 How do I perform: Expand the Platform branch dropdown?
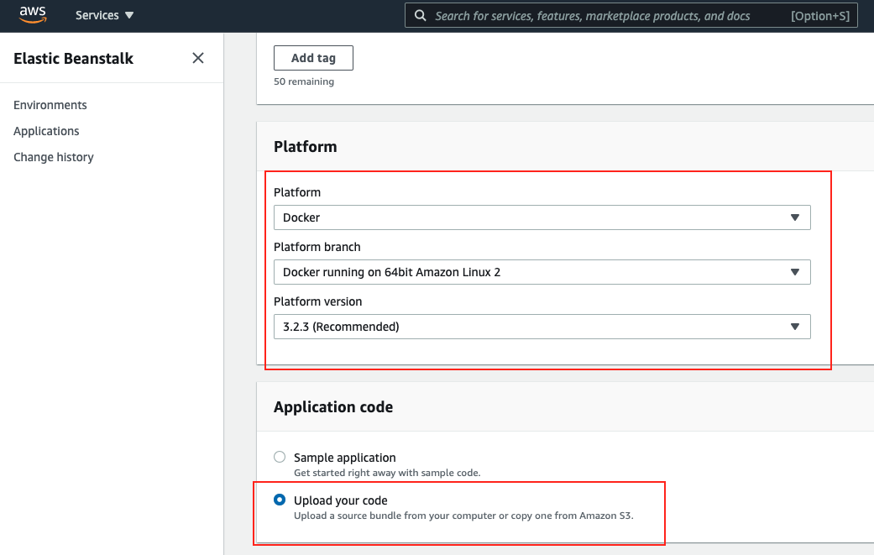(x=542, y=272)
